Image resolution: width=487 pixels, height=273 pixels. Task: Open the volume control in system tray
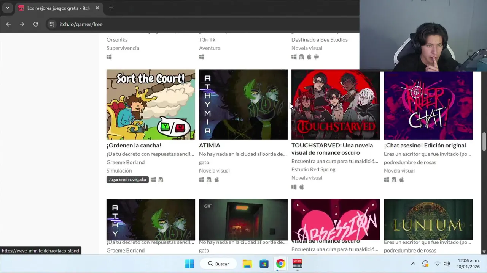click(447, 264)
